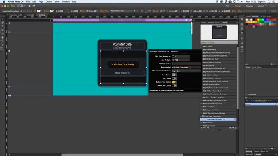
Task: Click the horizontal canvas scrollbar
Action: point(122,155)
